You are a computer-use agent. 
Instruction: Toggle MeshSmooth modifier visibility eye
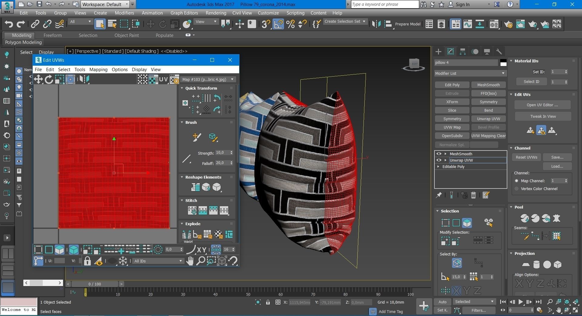(439, 154)
